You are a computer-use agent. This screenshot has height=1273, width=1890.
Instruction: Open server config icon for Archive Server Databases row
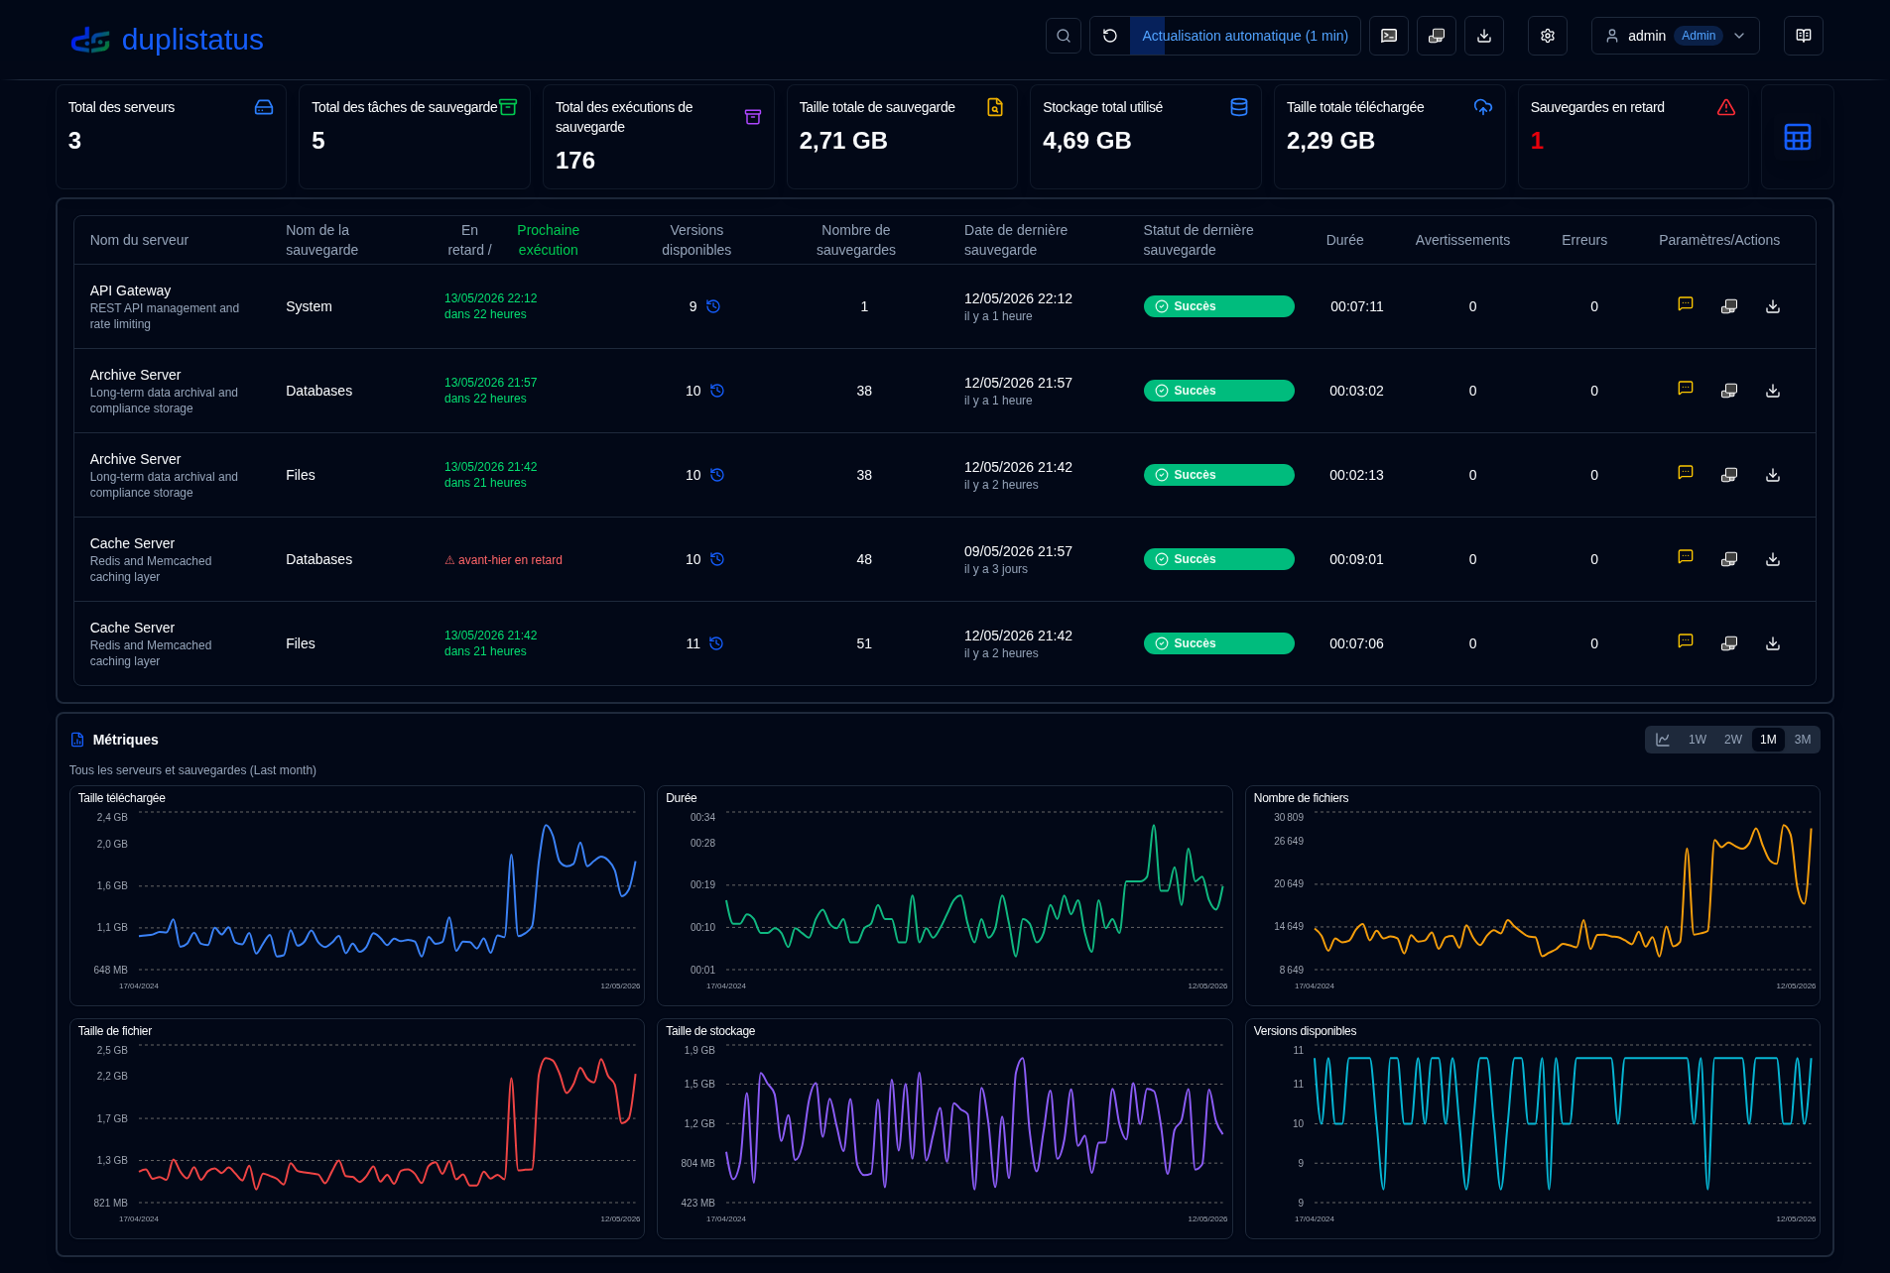click(1729, 391)
